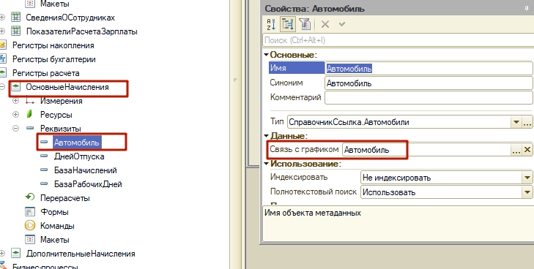This screenshot has height=269, width=534.
Task: Collapse the ОсновныеНачисления node
Action: pos(2,87)
